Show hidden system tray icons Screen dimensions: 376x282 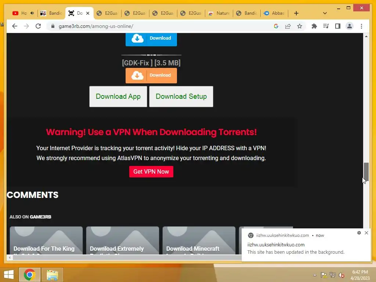point(315,275)
